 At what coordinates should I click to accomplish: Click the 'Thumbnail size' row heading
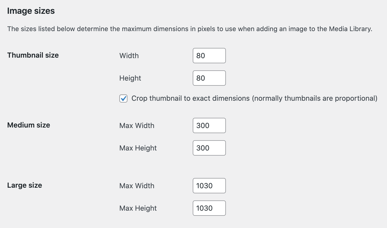coord(33,55)
